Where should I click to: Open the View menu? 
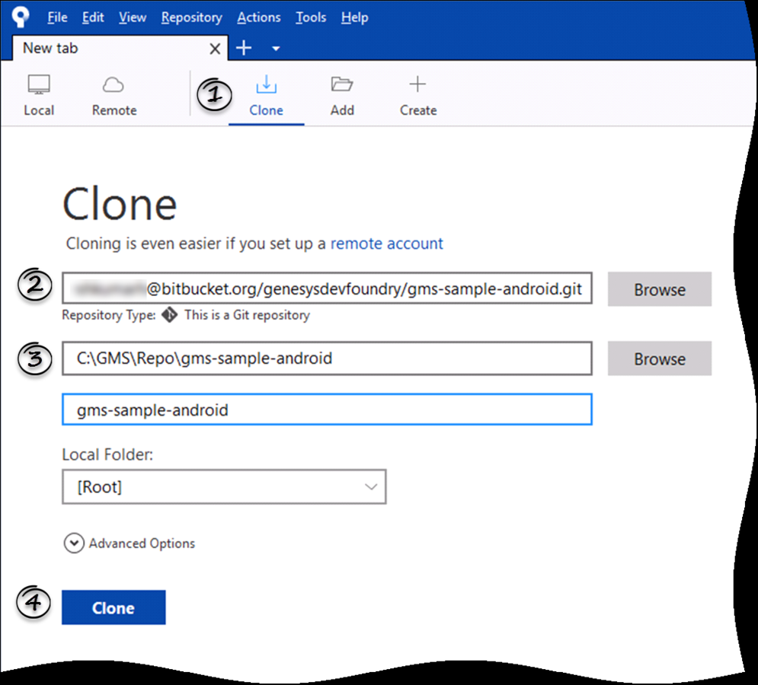pyautogui.click(x=133, y=18)
